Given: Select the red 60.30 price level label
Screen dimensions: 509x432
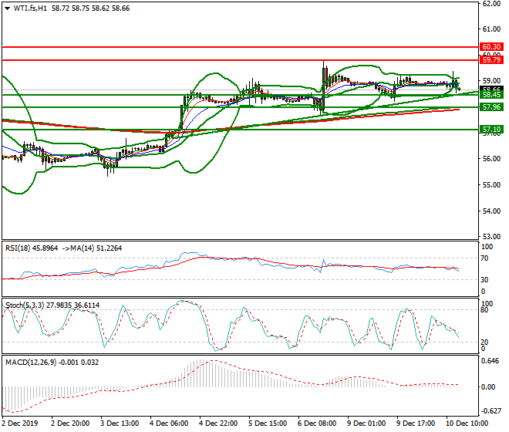Looking at the screenshot, I should click(491, 46).
